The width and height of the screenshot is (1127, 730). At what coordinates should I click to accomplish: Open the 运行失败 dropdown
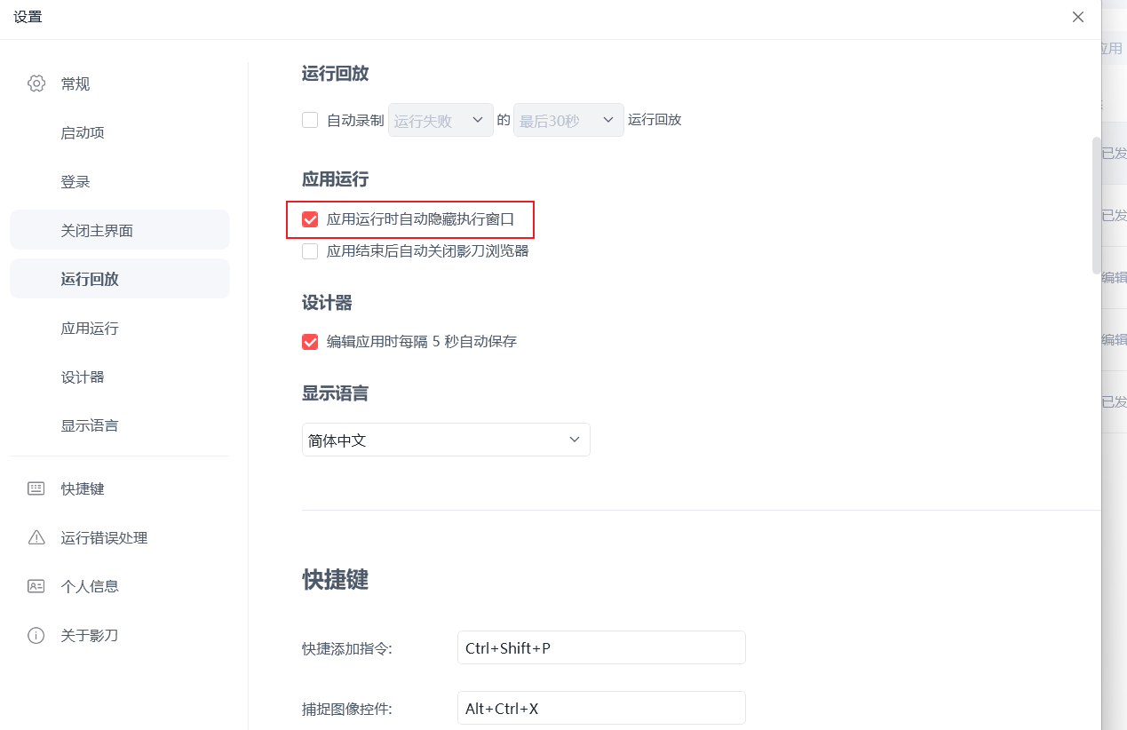(x=440, y=120)
